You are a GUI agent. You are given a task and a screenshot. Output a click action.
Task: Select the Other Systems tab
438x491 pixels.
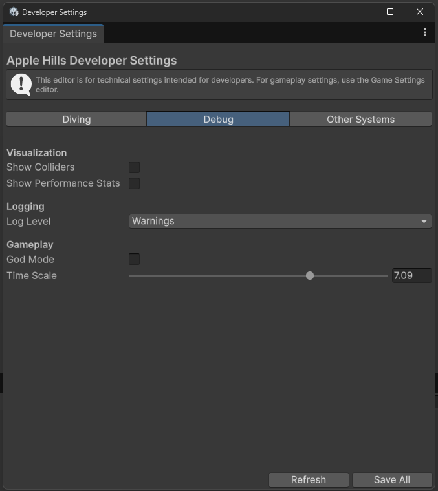(x=360, y=119)
